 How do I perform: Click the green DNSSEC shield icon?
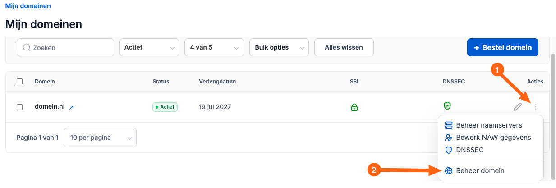(x=447, y=106)
